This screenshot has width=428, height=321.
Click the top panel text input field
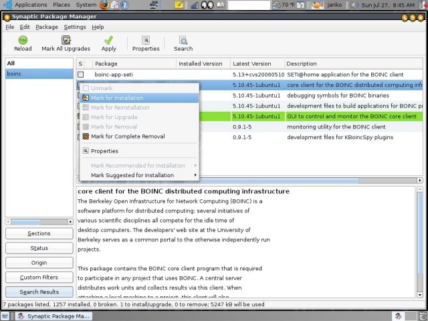click(x=249, y=5)
